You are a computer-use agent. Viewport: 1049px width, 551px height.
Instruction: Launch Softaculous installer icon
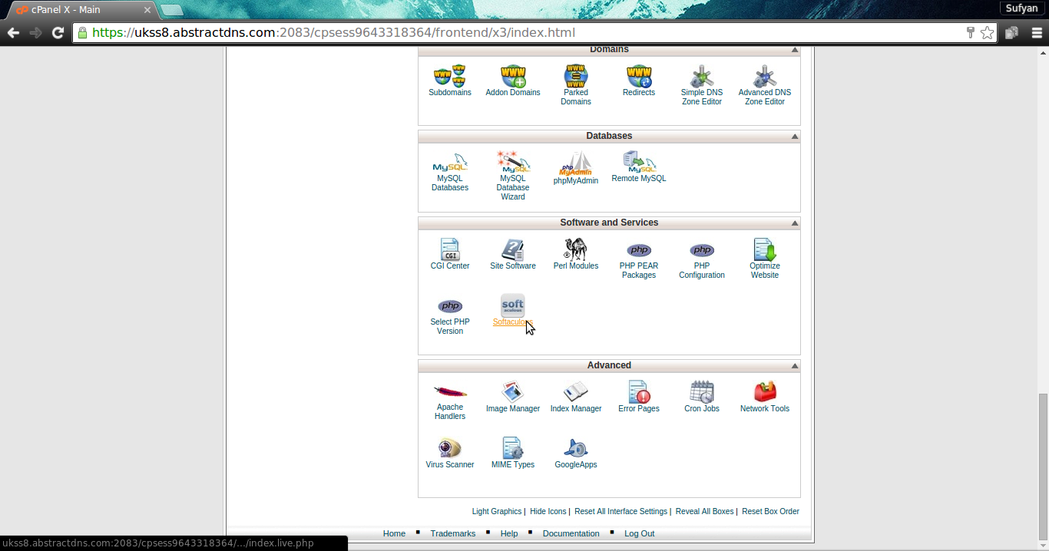point(513,305)
